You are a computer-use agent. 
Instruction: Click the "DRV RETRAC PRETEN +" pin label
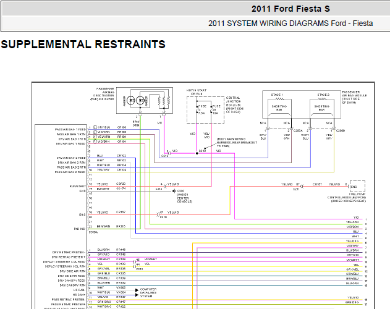coord(69,257)
